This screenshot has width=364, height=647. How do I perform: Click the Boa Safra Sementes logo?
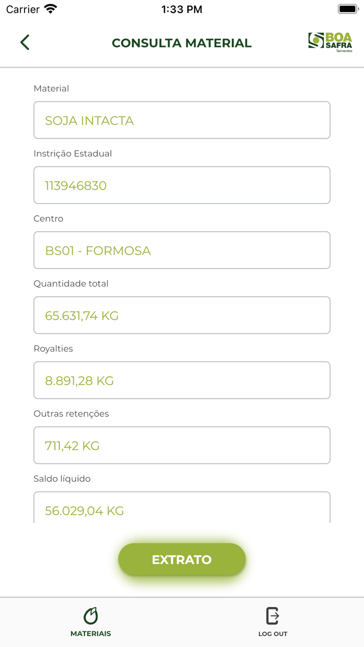coord(330,42)
